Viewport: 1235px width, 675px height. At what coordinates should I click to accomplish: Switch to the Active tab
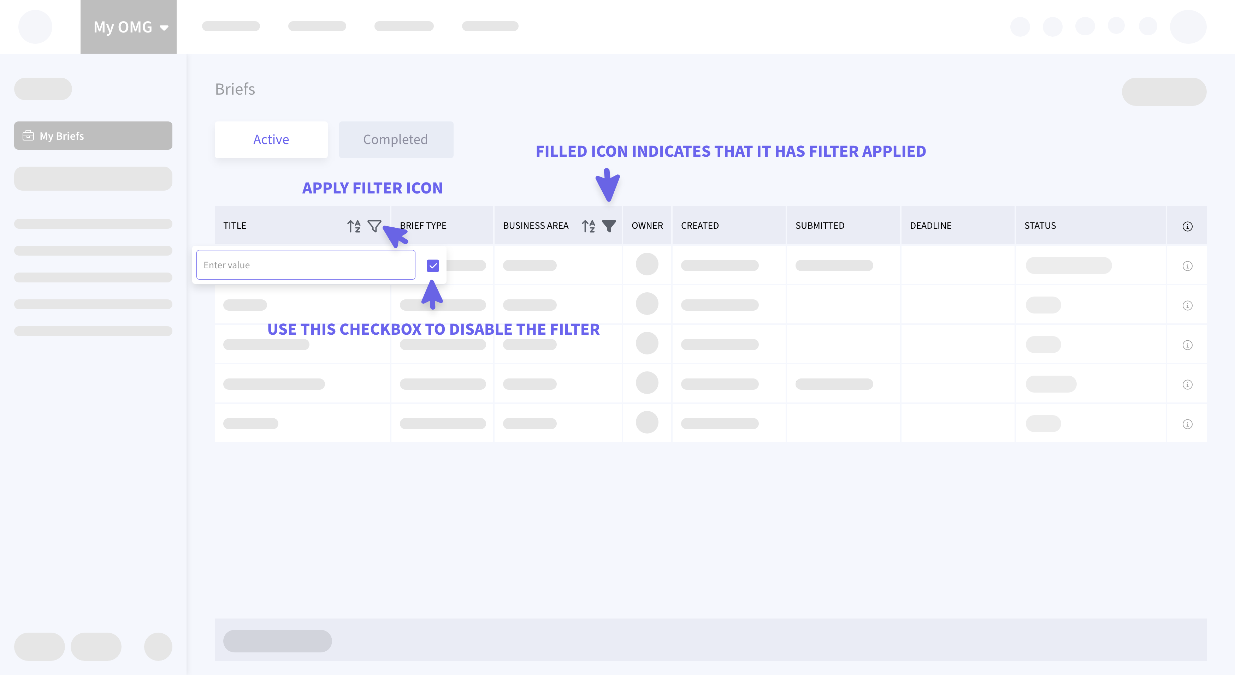[271, 139]
